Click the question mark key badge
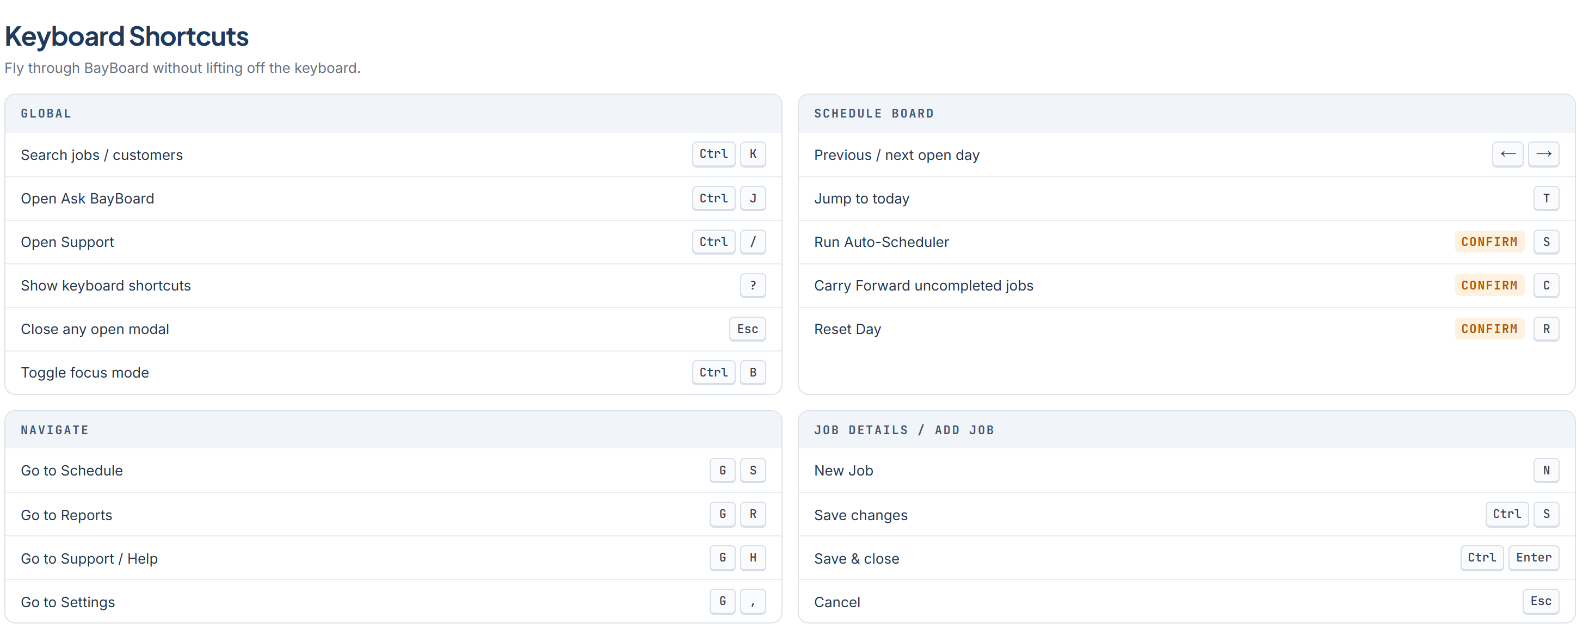Viewport: 1589px width, 642px height. coord(753,286)
